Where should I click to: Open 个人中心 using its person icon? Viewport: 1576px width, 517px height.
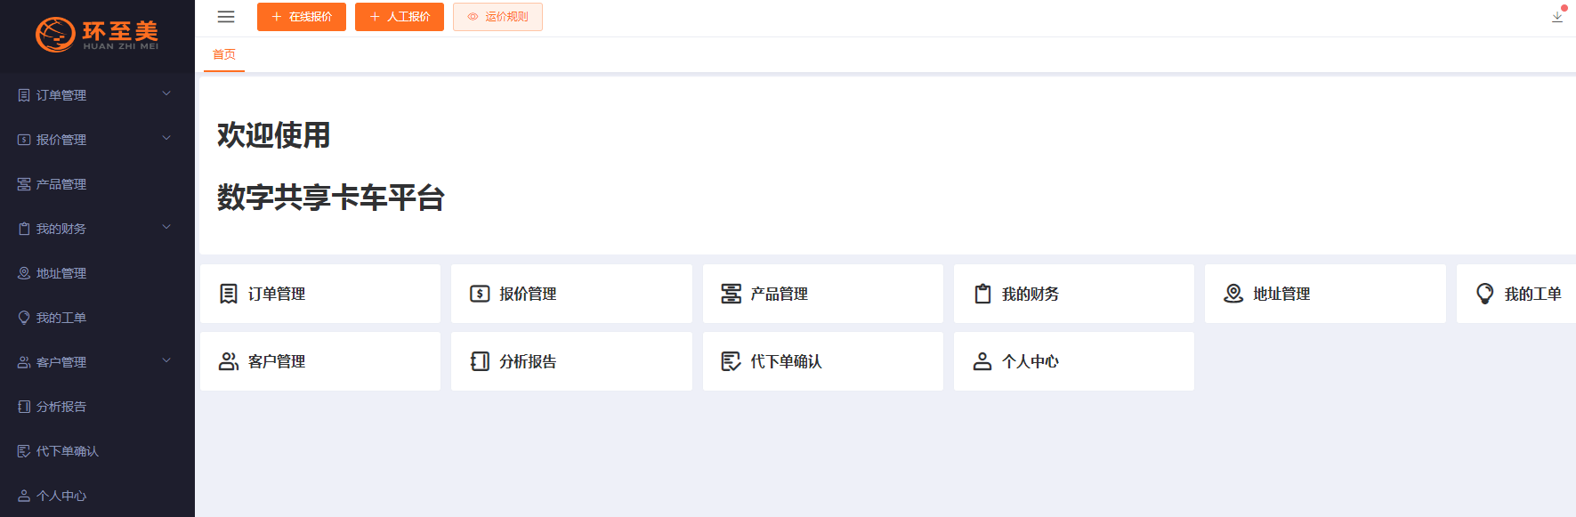[22, 495]
